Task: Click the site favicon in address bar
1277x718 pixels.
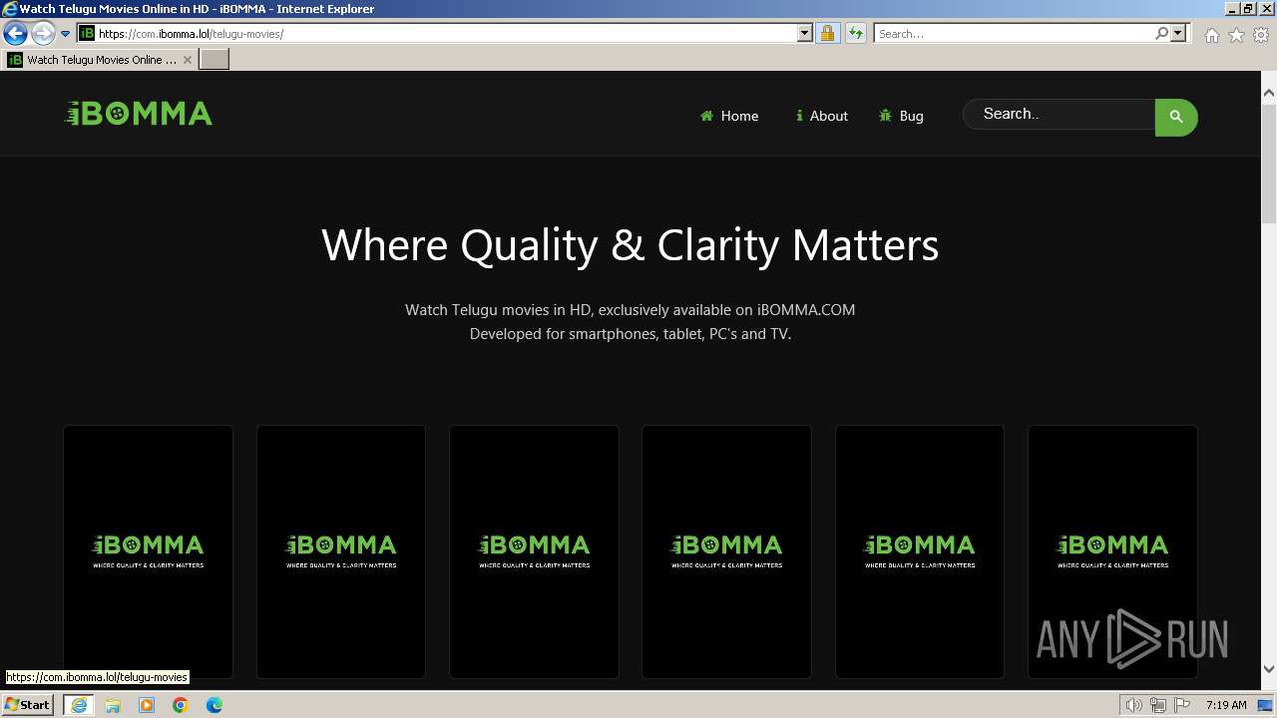Action: [87, 33]
